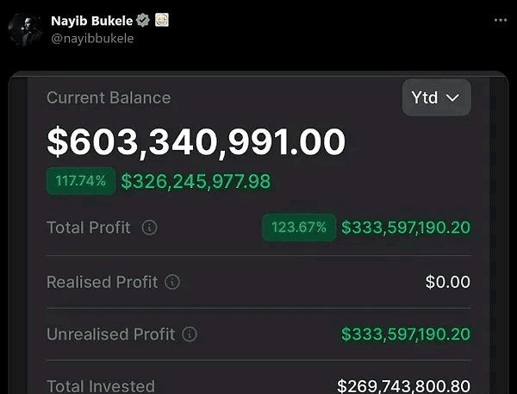
Task: Click the Total Invested label
Action: pyautogui.click(x=101, y=385)
